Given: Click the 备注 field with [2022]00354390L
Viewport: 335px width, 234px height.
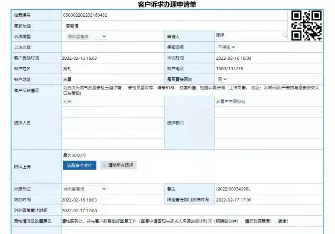Looking at the screenshot, I should click(268, 189).
